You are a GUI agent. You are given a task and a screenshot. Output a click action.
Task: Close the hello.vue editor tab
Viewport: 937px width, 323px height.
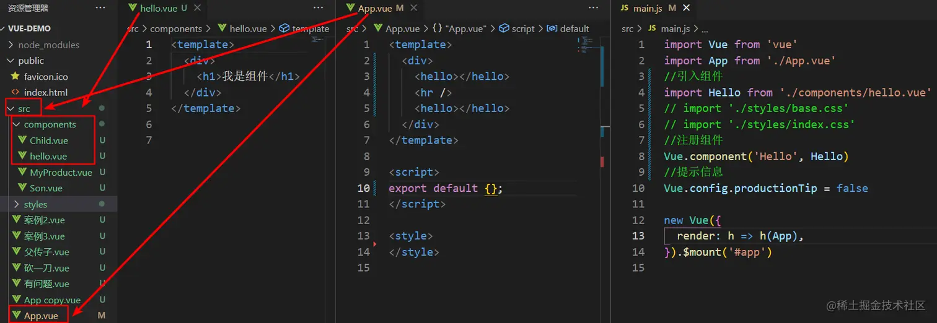point(198,8)
